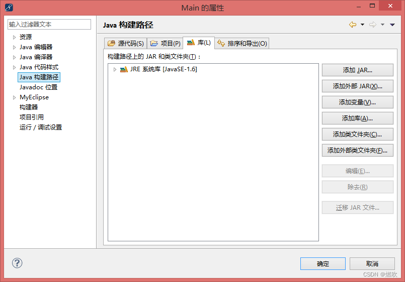
Task: Click the forward navigation arrow icon
Action: (373, 25)
